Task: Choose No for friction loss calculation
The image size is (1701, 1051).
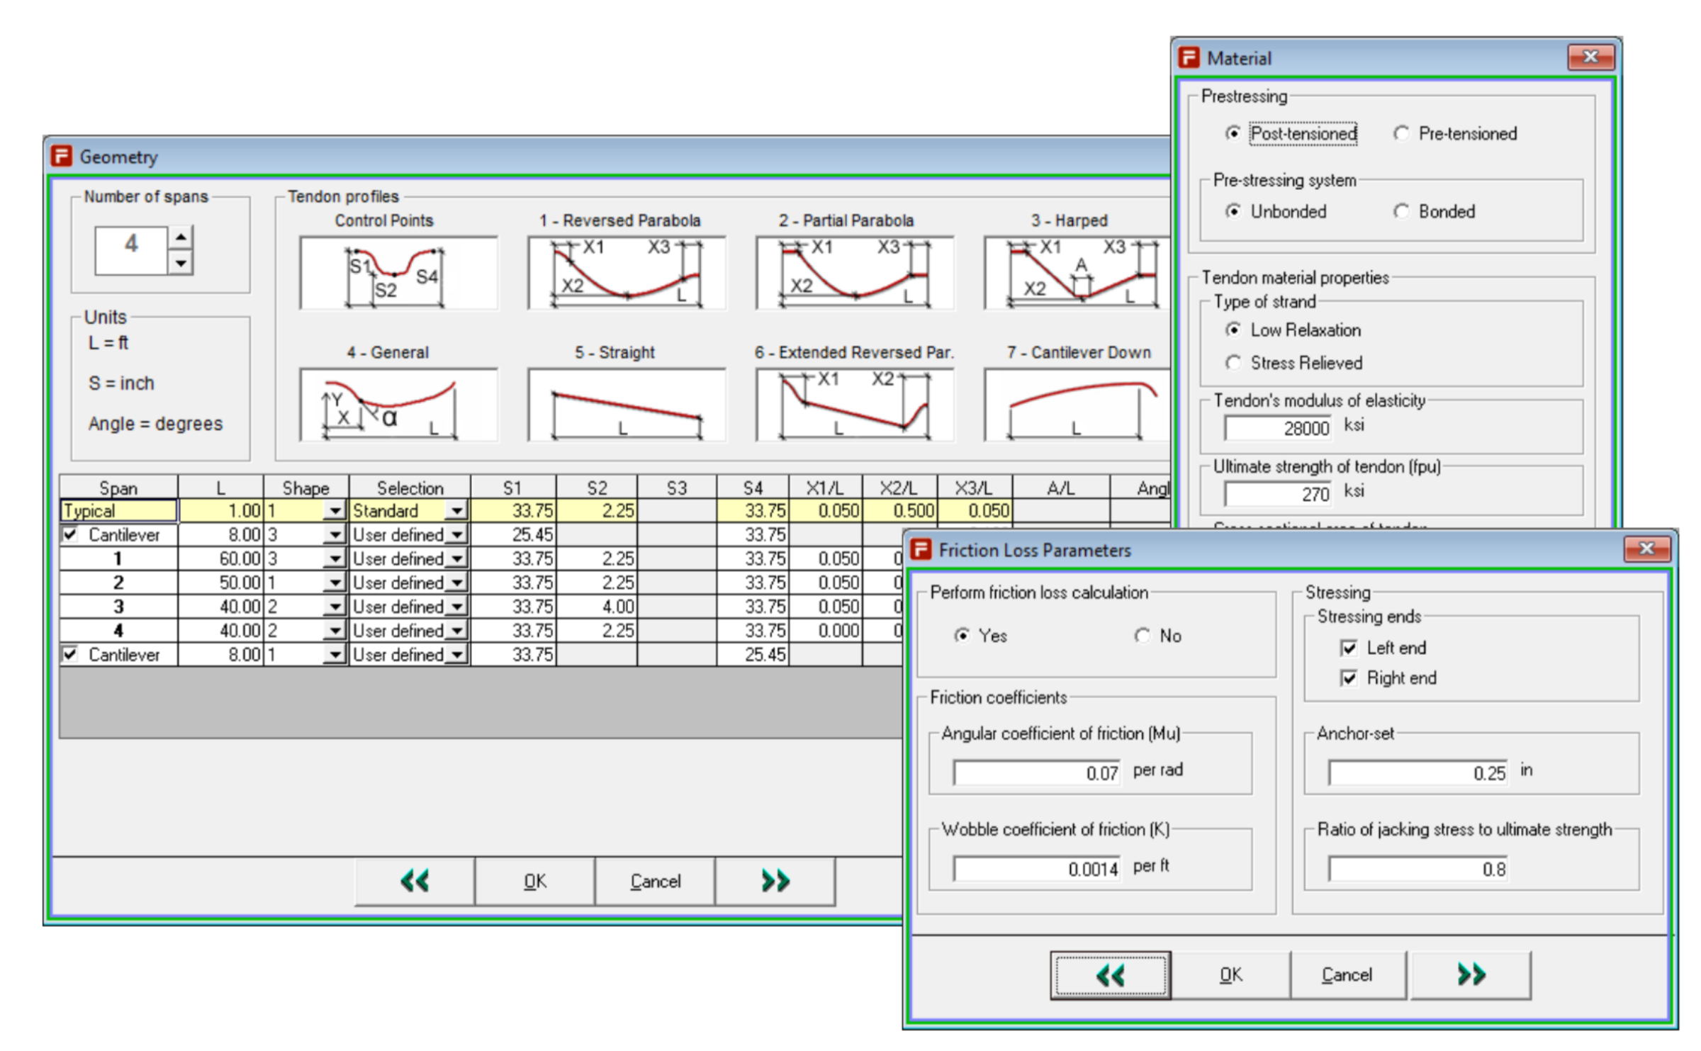Action: coord(1142,636)
